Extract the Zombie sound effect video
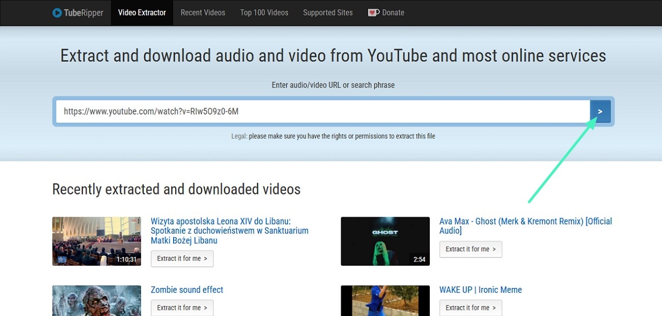The image size is (662, 316). point(182,308)
